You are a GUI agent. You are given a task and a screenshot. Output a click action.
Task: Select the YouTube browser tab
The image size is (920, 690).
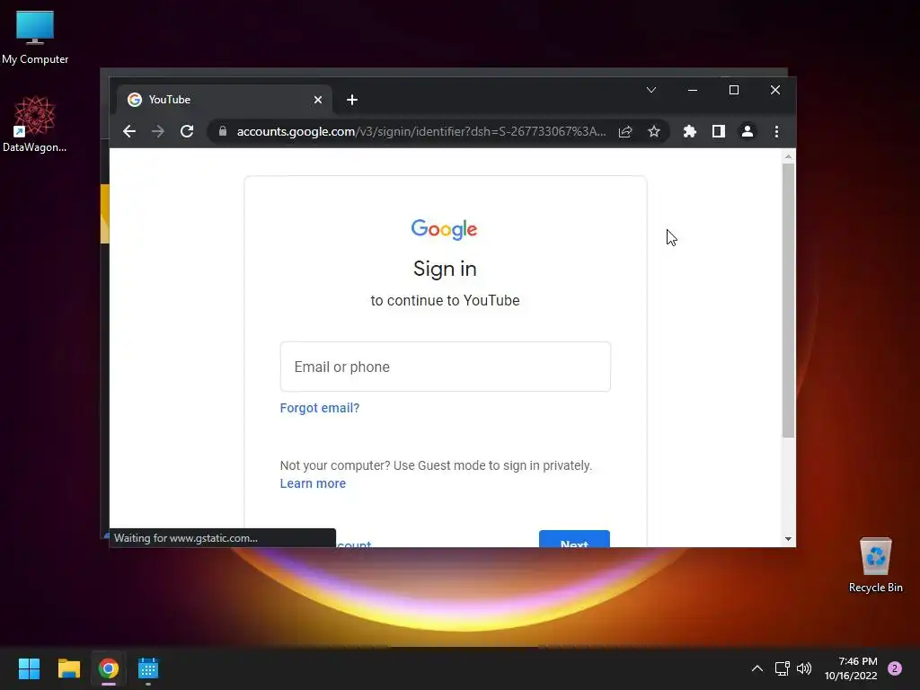coord(224,100)
